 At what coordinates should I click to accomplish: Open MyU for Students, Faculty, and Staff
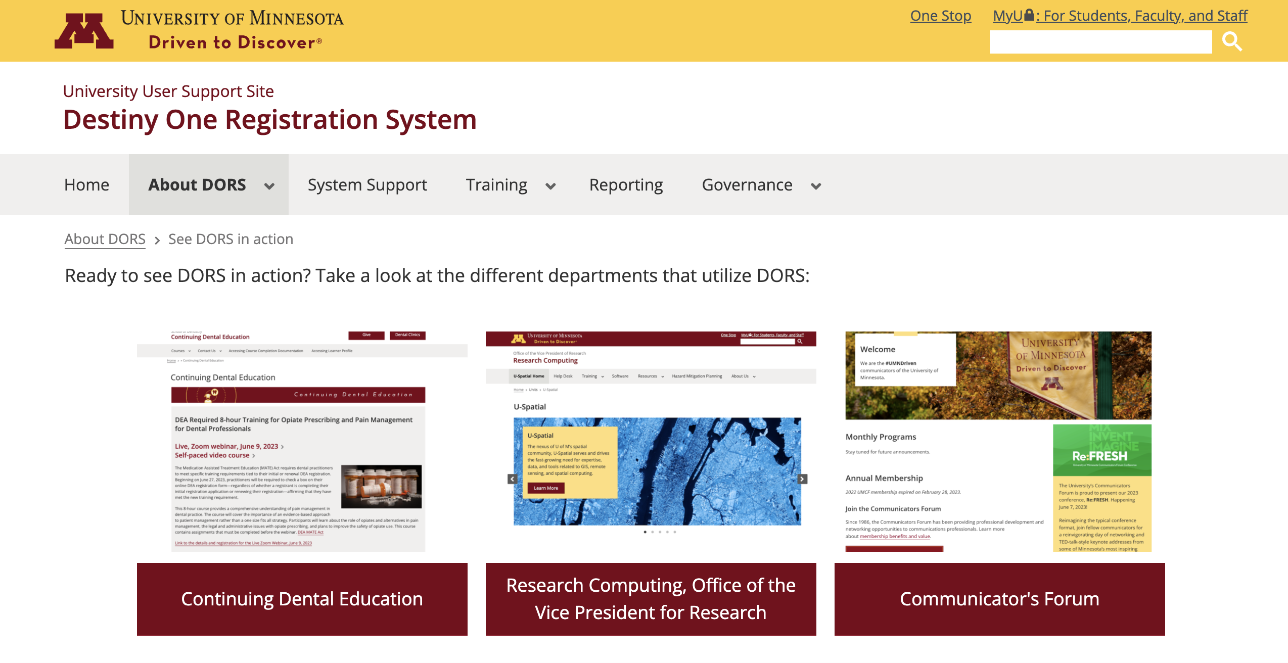tap(1120, 16)
